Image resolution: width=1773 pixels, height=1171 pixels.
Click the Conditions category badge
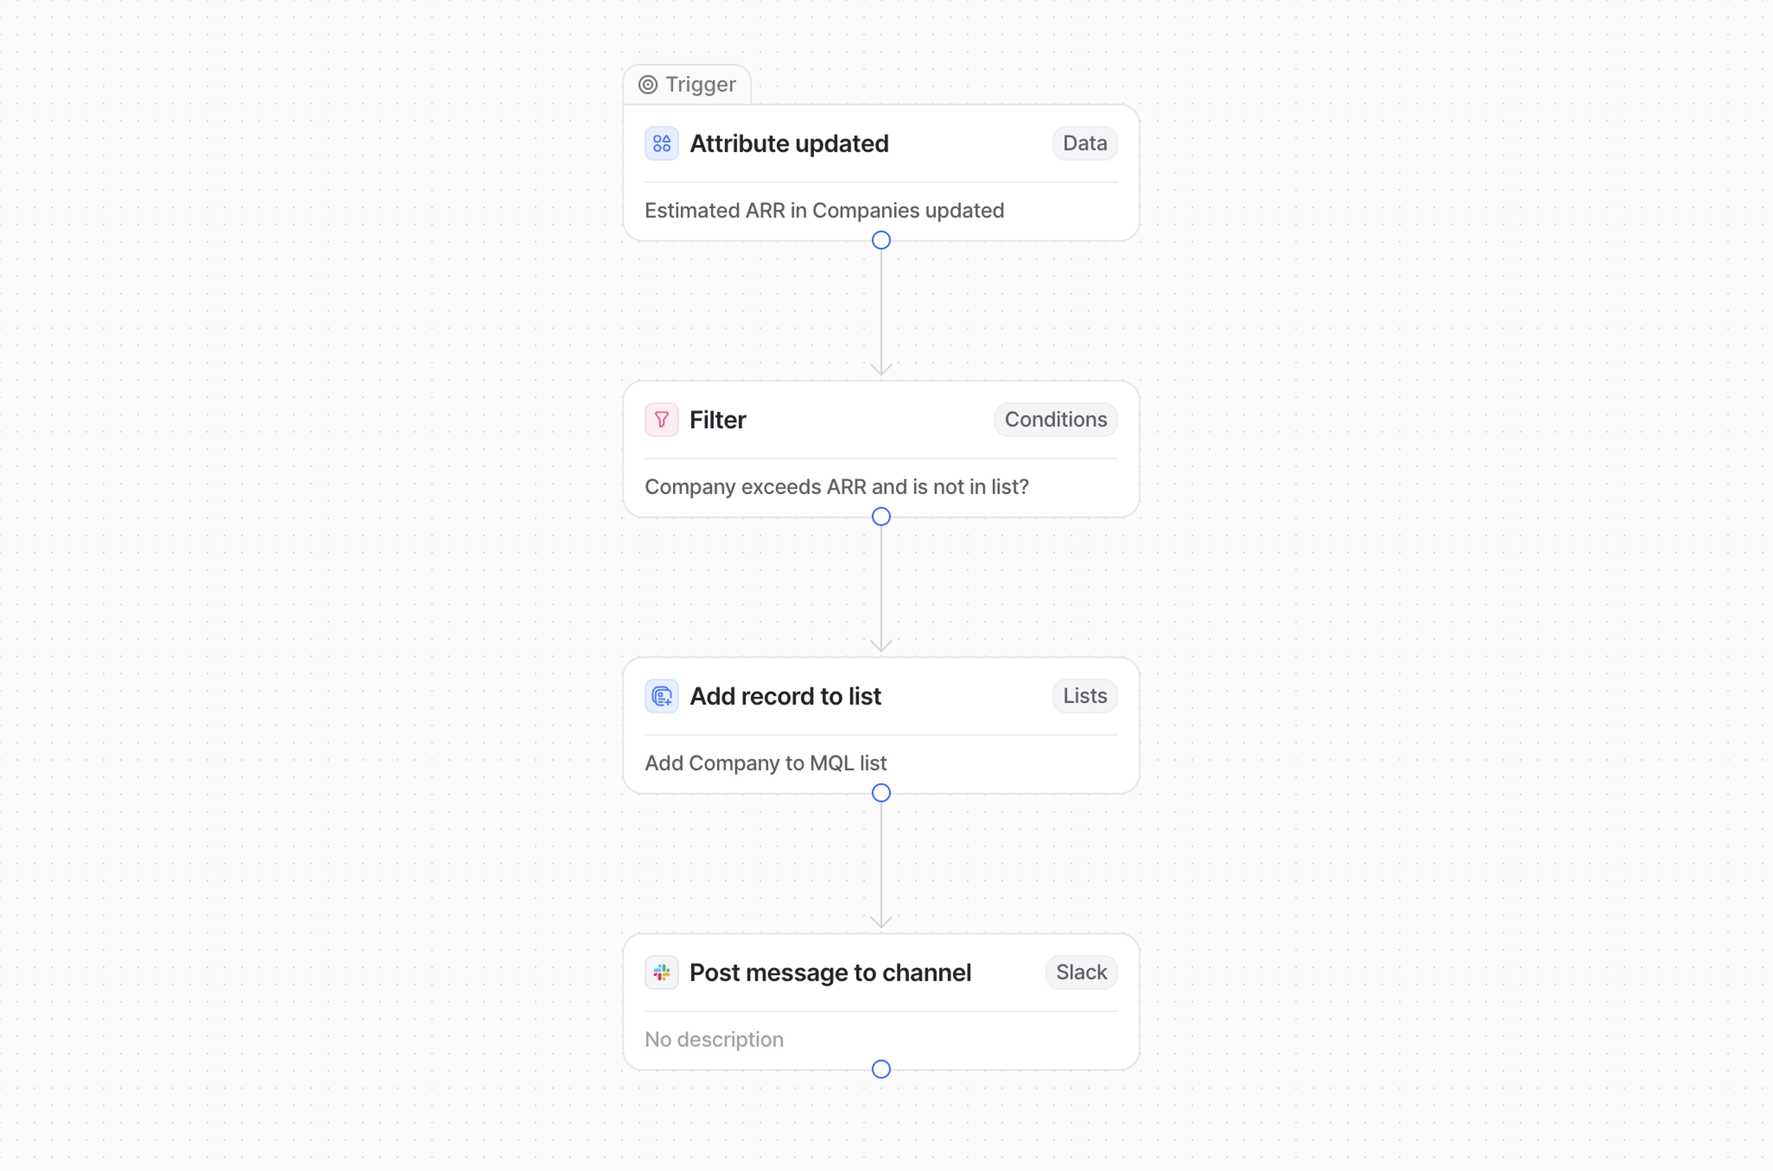1055,420
